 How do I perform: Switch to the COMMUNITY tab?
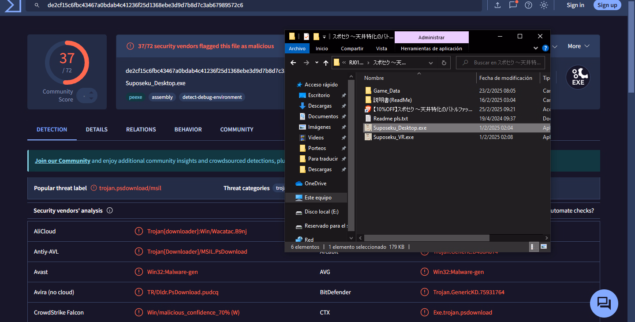click(x=237, y=130)
